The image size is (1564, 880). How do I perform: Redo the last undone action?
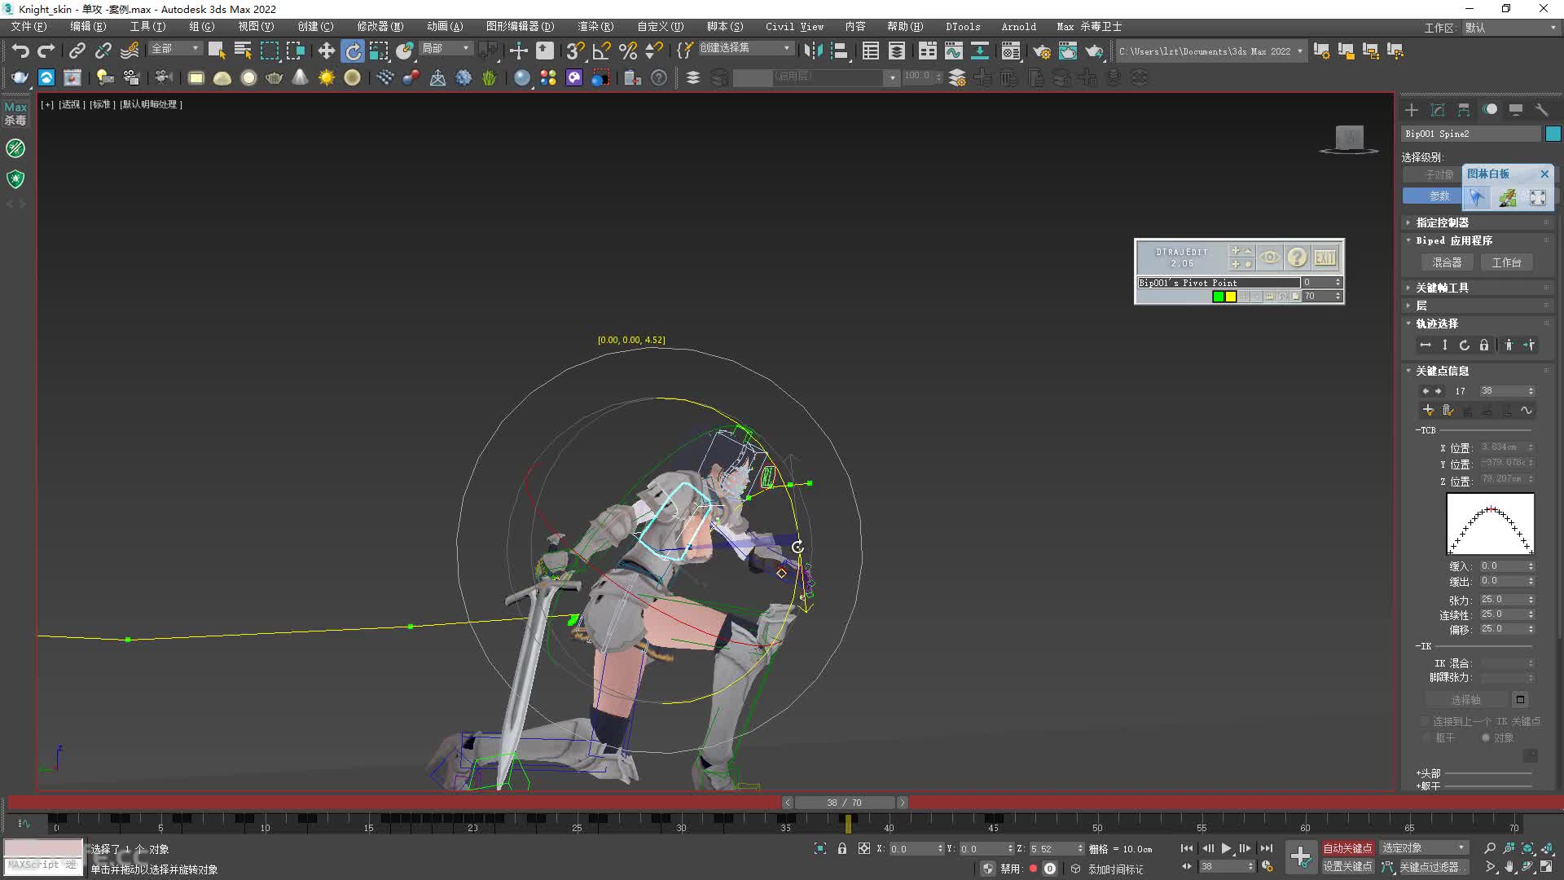point(46,51)
